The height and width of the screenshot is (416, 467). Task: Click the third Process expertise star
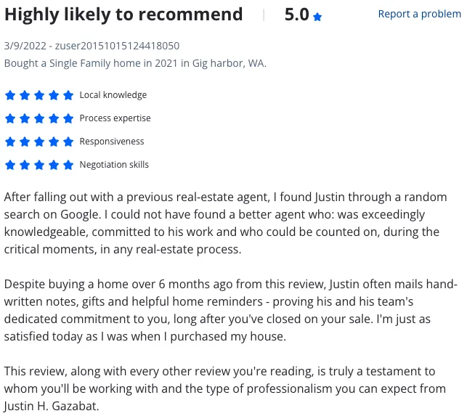click(x=39, y=118)
